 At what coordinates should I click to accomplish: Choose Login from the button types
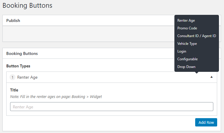point(182,51)
